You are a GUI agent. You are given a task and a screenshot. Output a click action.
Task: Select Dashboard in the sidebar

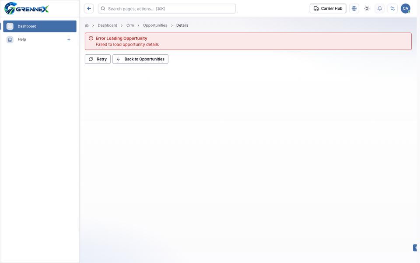(x=40, y=26)
